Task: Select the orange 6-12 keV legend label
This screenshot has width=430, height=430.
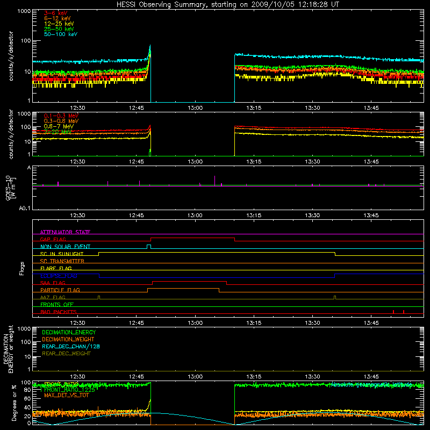Action: [58, 18]
